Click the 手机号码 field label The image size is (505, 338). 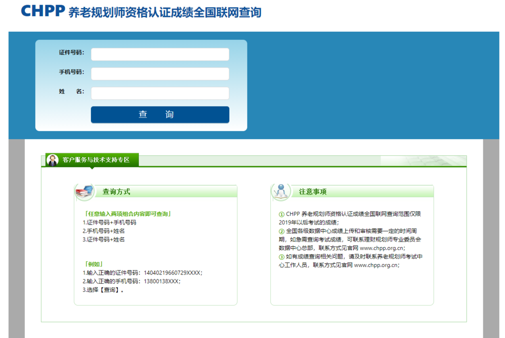tap(71, 72)
